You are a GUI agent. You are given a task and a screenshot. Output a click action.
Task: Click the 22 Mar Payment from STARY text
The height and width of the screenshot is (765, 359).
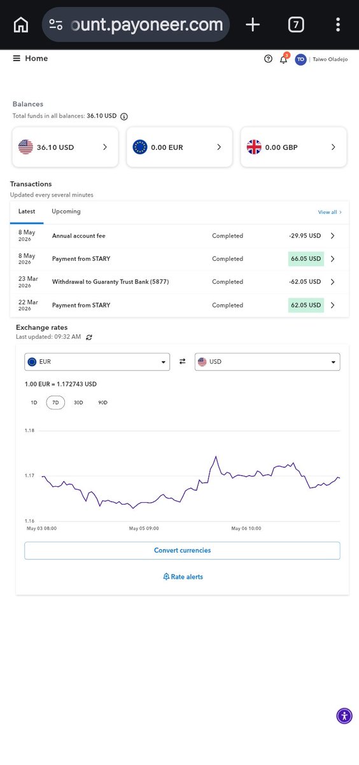click(x=81, y=306)
